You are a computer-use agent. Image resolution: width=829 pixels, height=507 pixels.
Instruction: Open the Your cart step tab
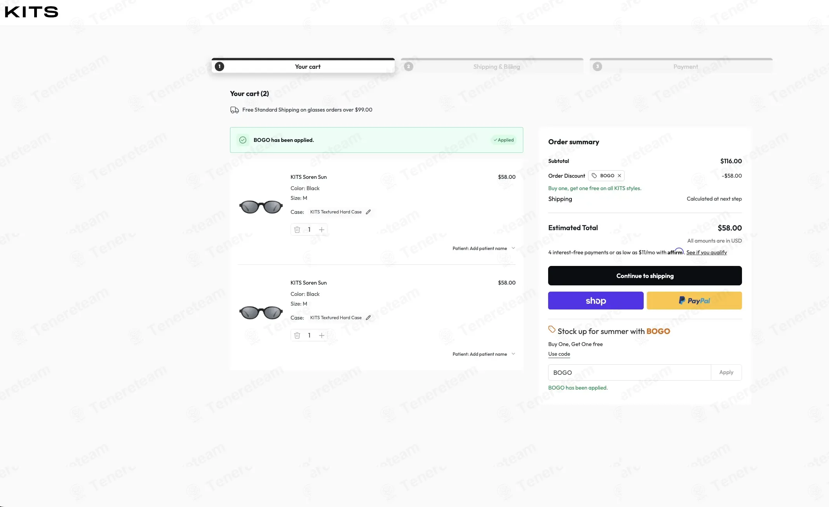pyautogui.click(x=303, y=66)
